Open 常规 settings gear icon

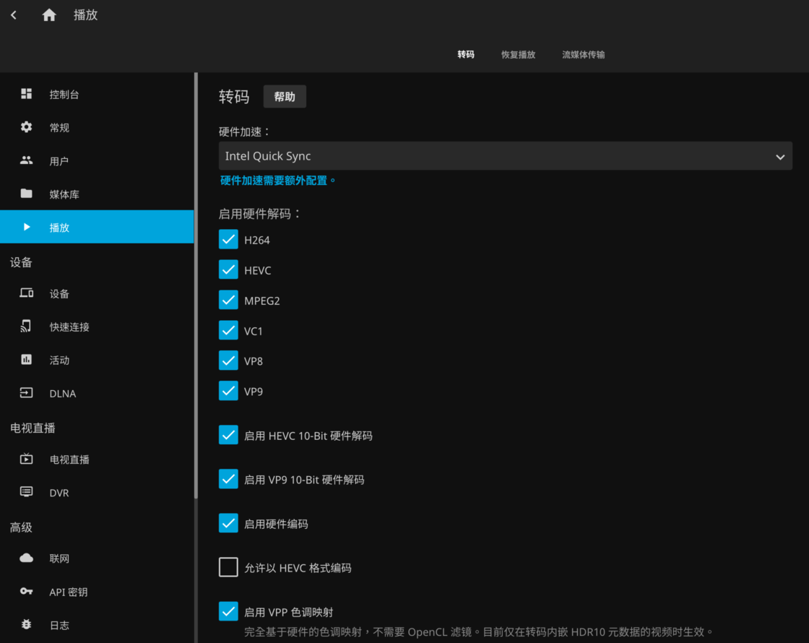(x=27, y=127)
